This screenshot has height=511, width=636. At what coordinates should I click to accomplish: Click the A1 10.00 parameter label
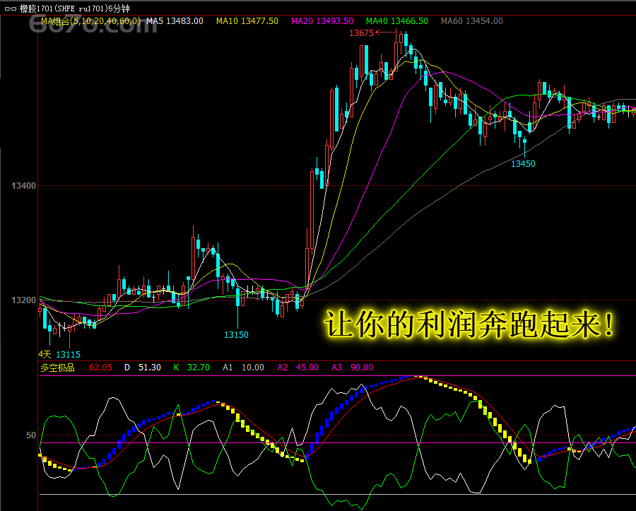pos(243,368)
